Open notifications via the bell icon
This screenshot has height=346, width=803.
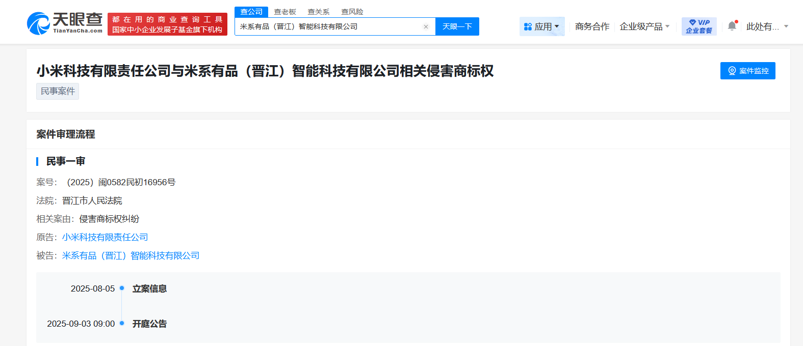pyautogui.click(x=732, y=26)
